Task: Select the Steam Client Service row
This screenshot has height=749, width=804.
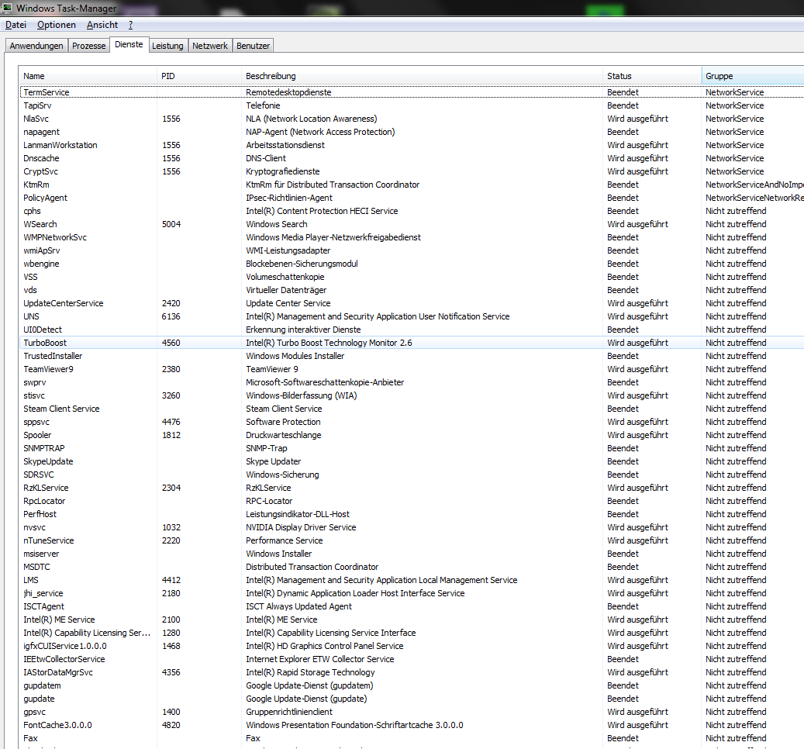Action: click(412, 409)
